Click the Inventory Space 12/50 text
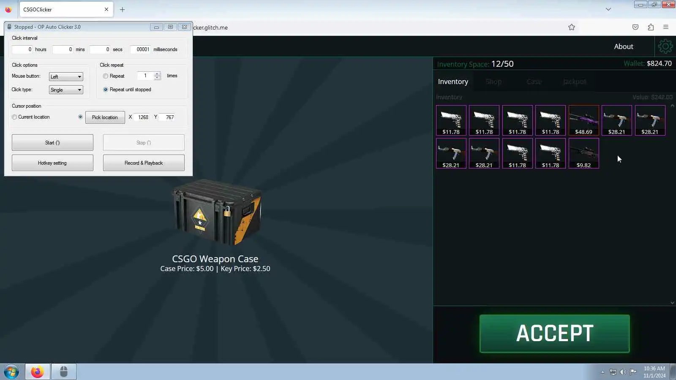This screenshot has width=676, height=380. 475,64
